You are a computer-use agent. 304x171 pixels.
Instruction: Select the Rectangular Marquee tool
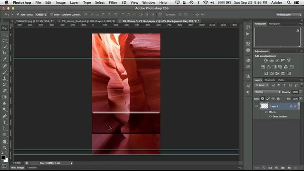(x=4, y=35)
